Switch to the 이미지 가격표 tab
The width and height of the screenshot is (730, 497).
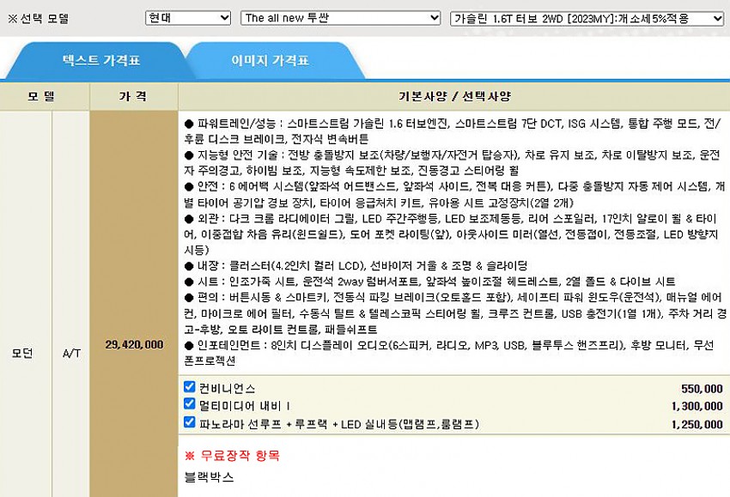point(270,61)
